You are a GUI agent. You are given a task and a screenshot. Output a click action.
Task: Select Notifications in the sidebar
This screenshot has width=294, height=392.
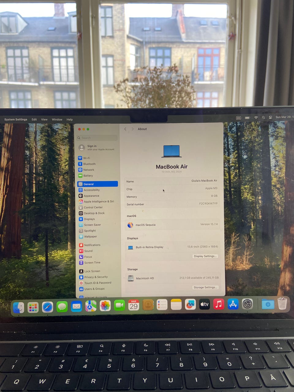click(98, 245)
